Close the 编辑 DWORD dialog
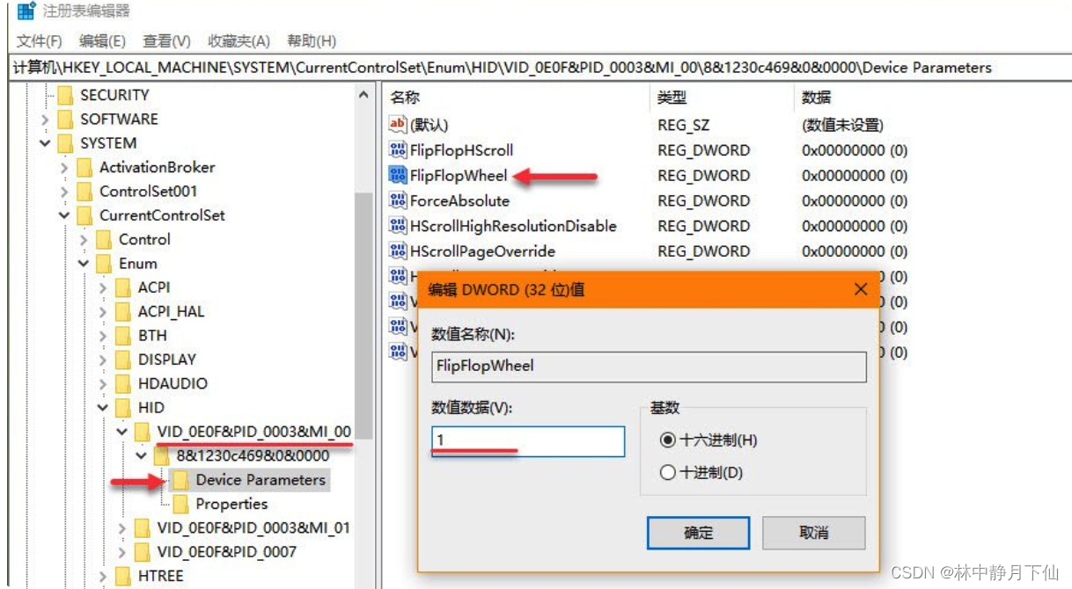Screen dimensions: 1072x589 pos(860,289)
